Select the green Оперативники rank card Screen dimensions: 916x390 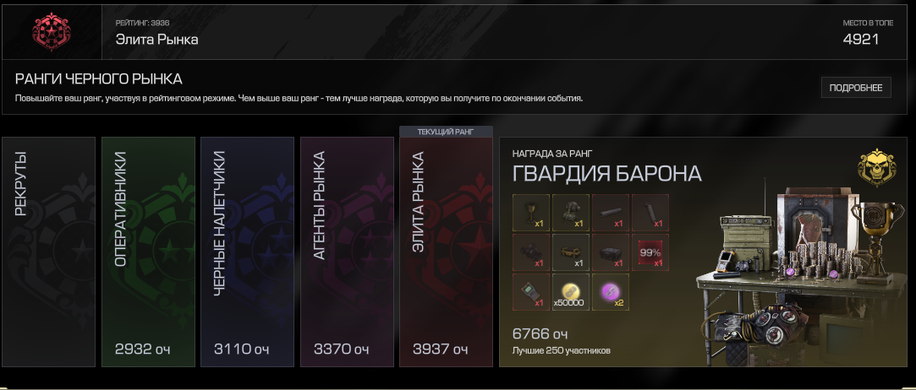pos(148,252)
